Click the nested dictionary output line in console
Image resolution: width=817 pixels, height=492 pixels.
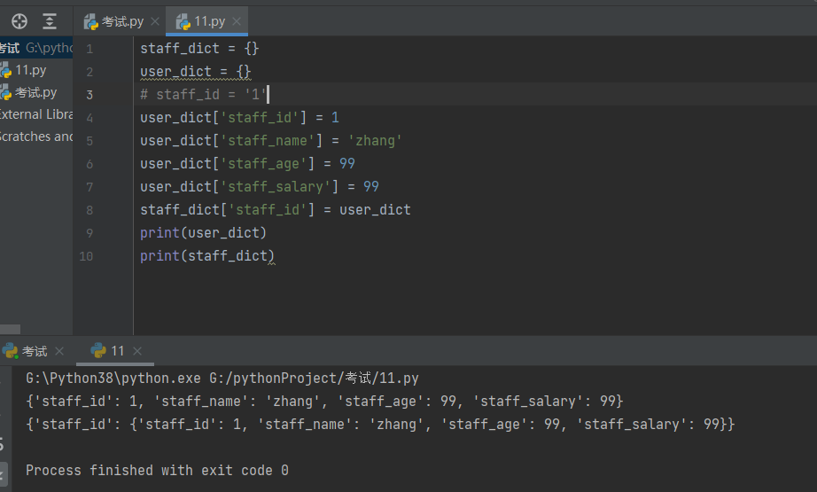[380, 424]
